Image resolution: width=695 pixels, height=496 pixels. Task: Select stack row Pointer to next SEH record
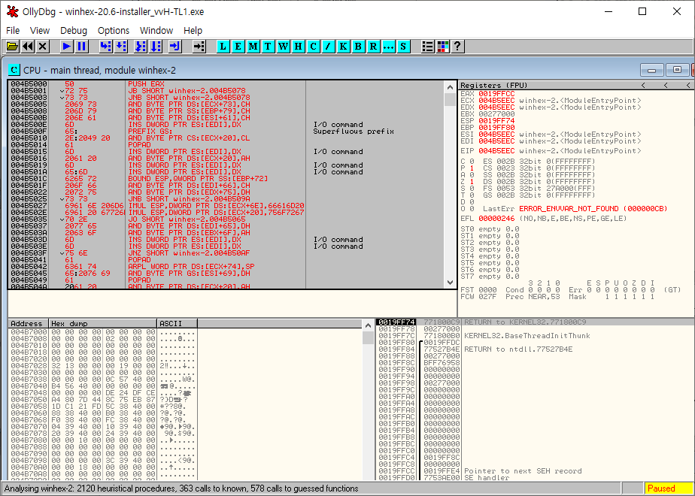pos(535,470)
